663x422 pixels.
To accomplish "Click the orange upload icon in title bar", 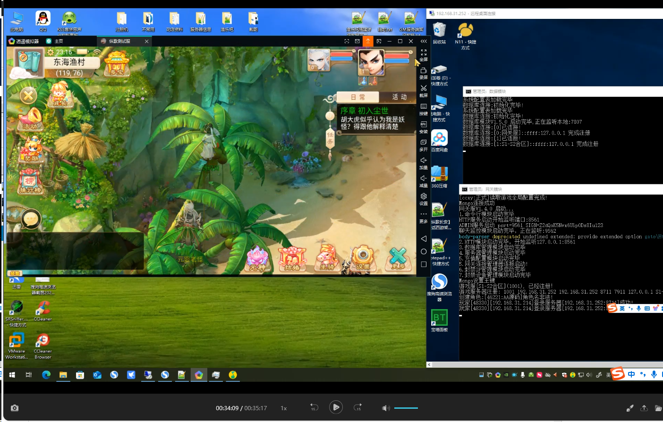I will tap(368, 41).
